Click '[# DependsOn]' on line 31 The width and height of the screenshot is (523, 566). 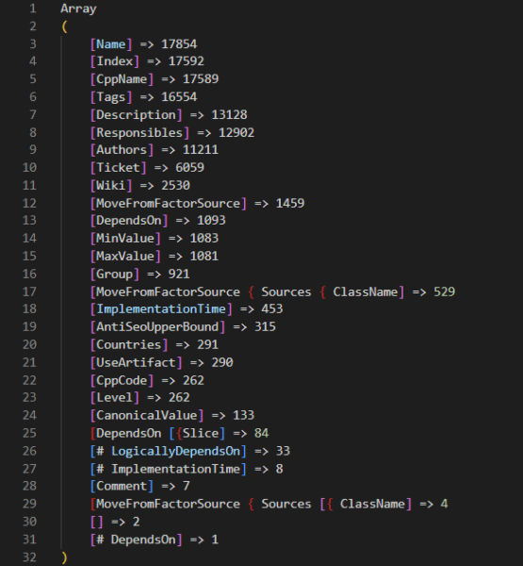(136, 540)
